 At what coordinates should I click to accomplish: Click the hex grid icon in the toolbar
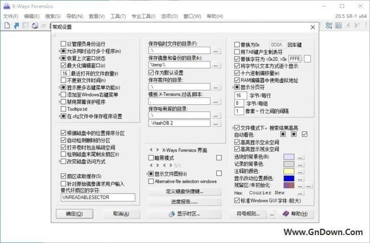[338, 26]
